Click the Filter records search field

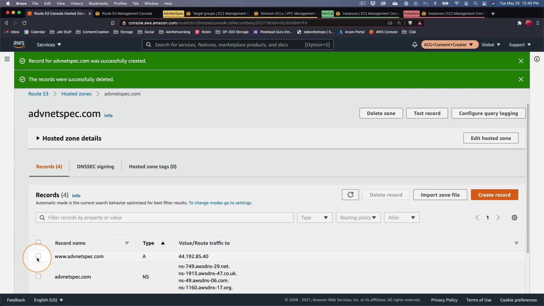164,218
